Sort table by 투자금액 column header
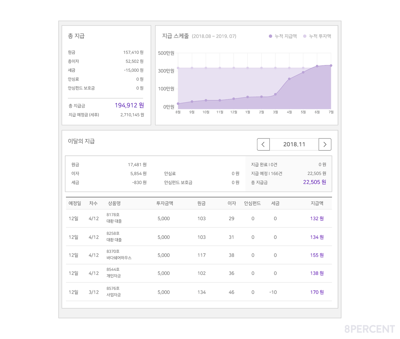 pyautogui.click(x=165, y=203)
